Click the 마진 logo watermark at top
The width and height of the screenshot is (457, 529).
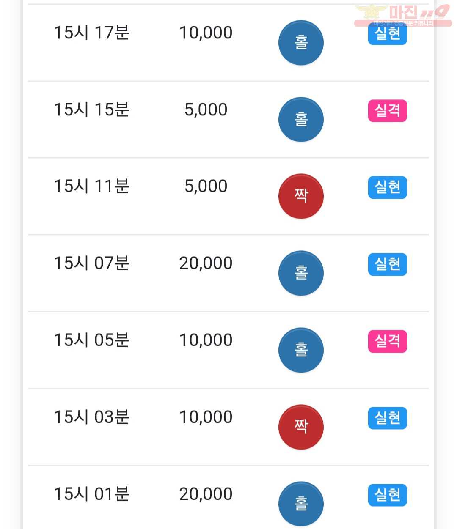[x=403, y=15]
